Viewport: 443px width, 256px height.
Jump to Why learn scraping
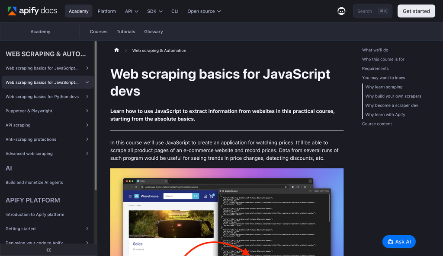click(384, 87)
